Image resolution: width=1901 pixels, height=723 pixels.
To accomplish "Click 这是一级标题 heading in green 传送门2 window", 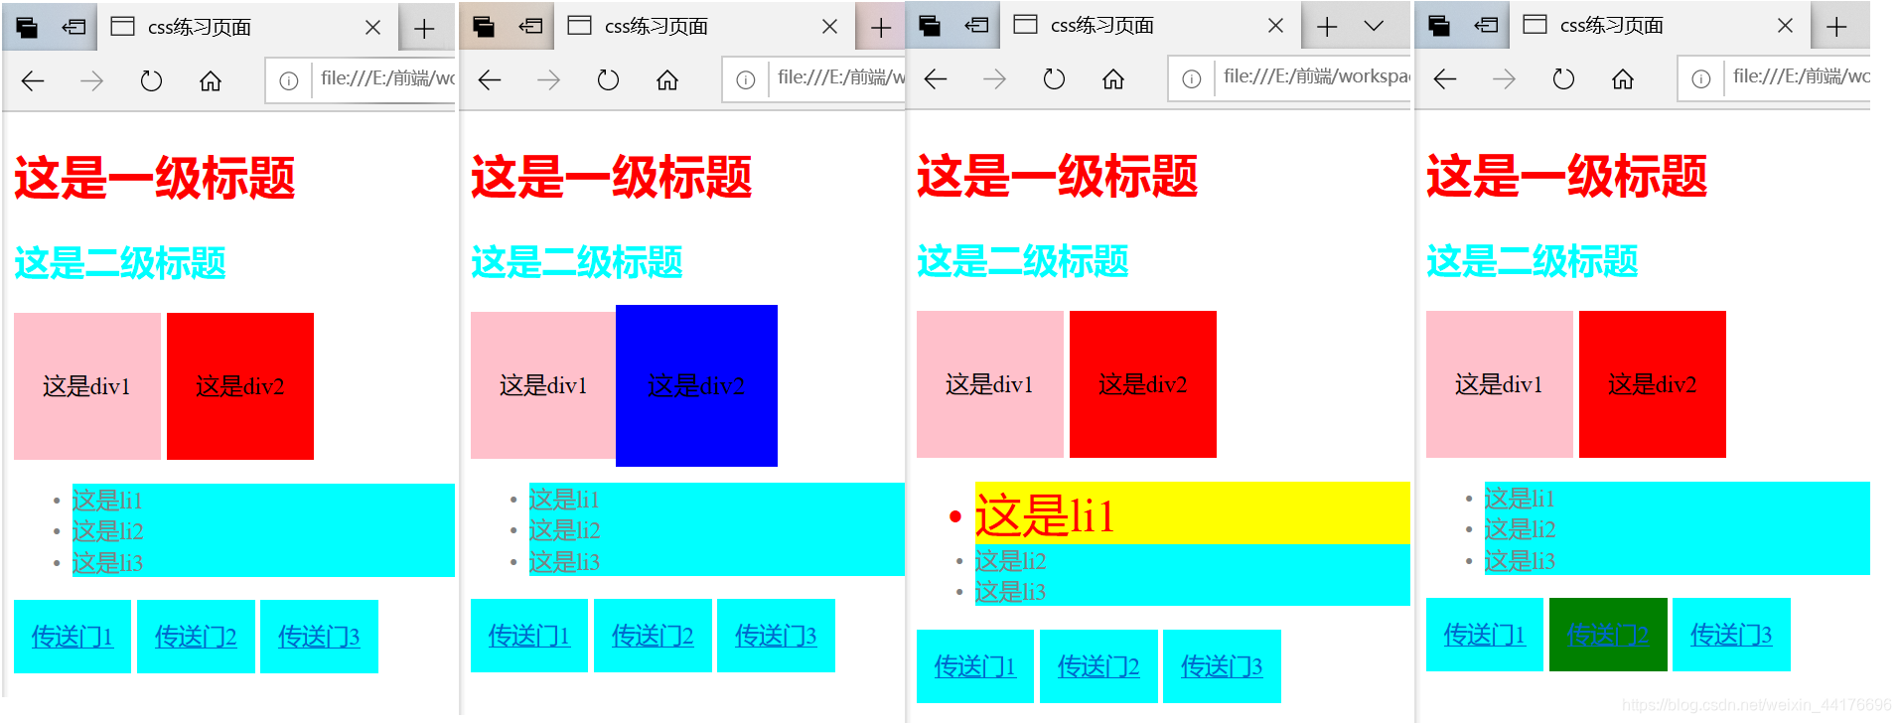I will [x=1566, y=177].
